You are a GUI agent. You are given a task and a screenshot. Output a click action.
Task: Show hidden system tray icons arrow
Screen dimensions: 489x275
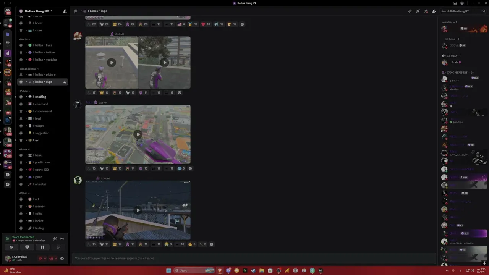(447, 270)
